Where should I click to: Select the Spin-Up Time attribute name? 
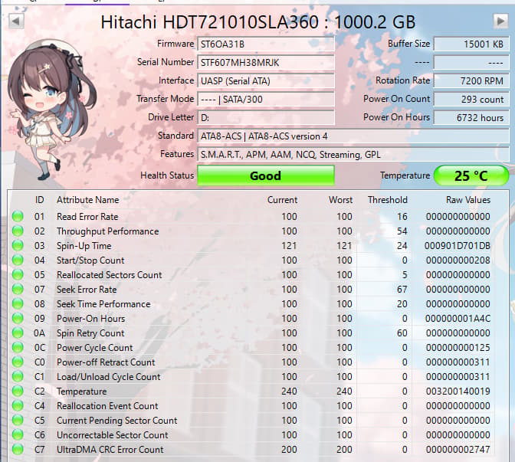(84, 246)
